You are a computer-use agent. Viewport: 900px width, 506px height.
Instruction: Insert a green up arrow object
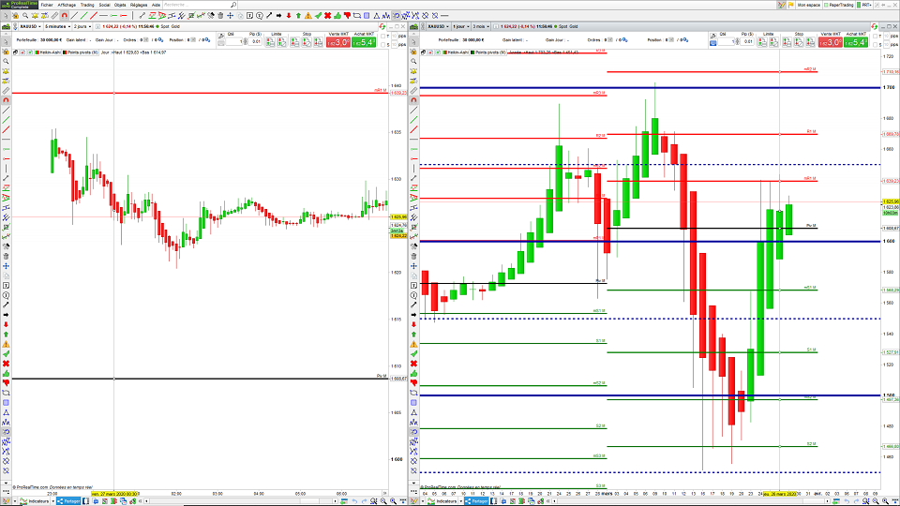coord(298,16)
